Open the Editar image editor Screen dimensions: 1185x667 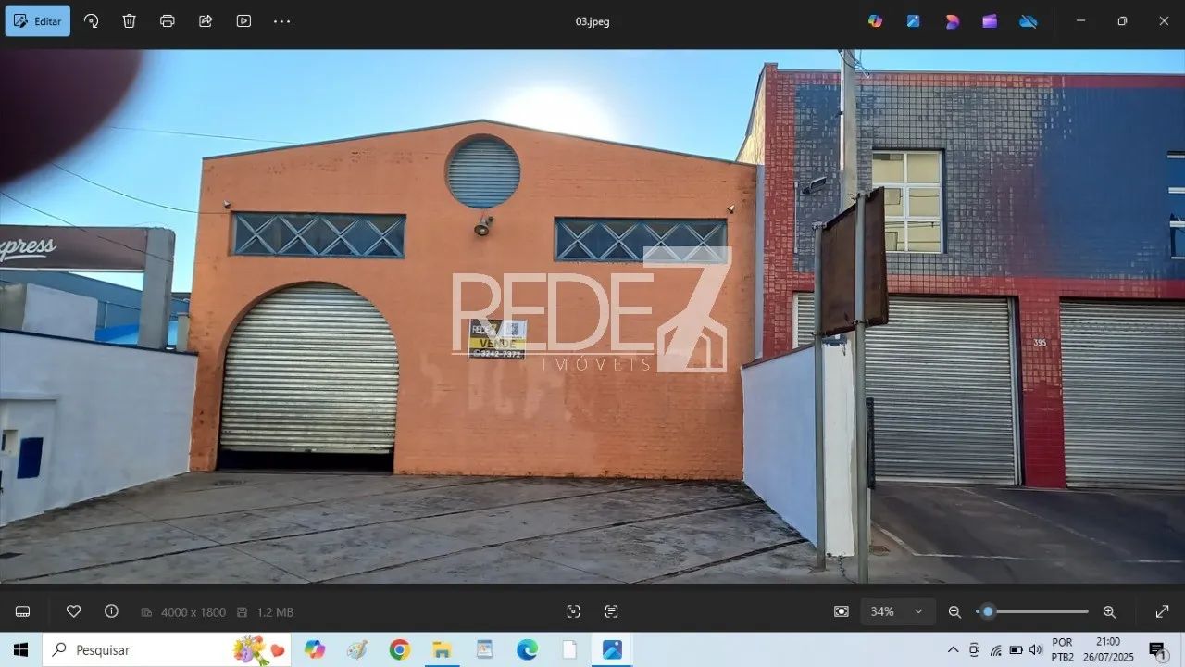(38, 21)
